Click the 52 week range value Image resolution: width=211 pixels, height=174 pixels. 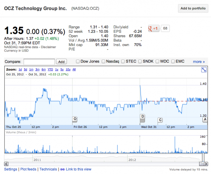98,31
